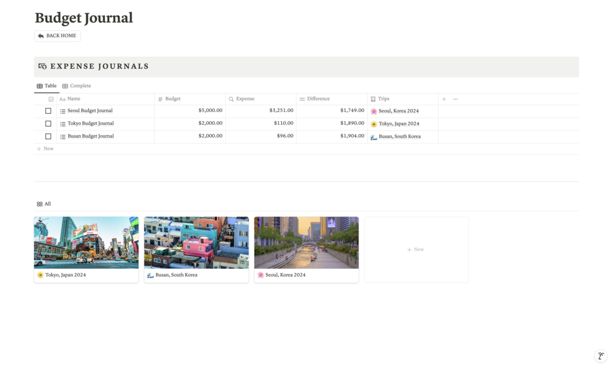Open the Budget column header
Image resolution: width=613 pixels, height=368 pixels.
point(190,99)
